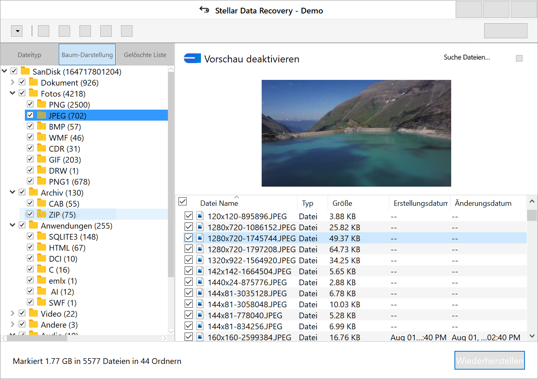Screen dimensions: 538x379
Task: Click the WMF folder icon
Action: [x=42, y=137]
